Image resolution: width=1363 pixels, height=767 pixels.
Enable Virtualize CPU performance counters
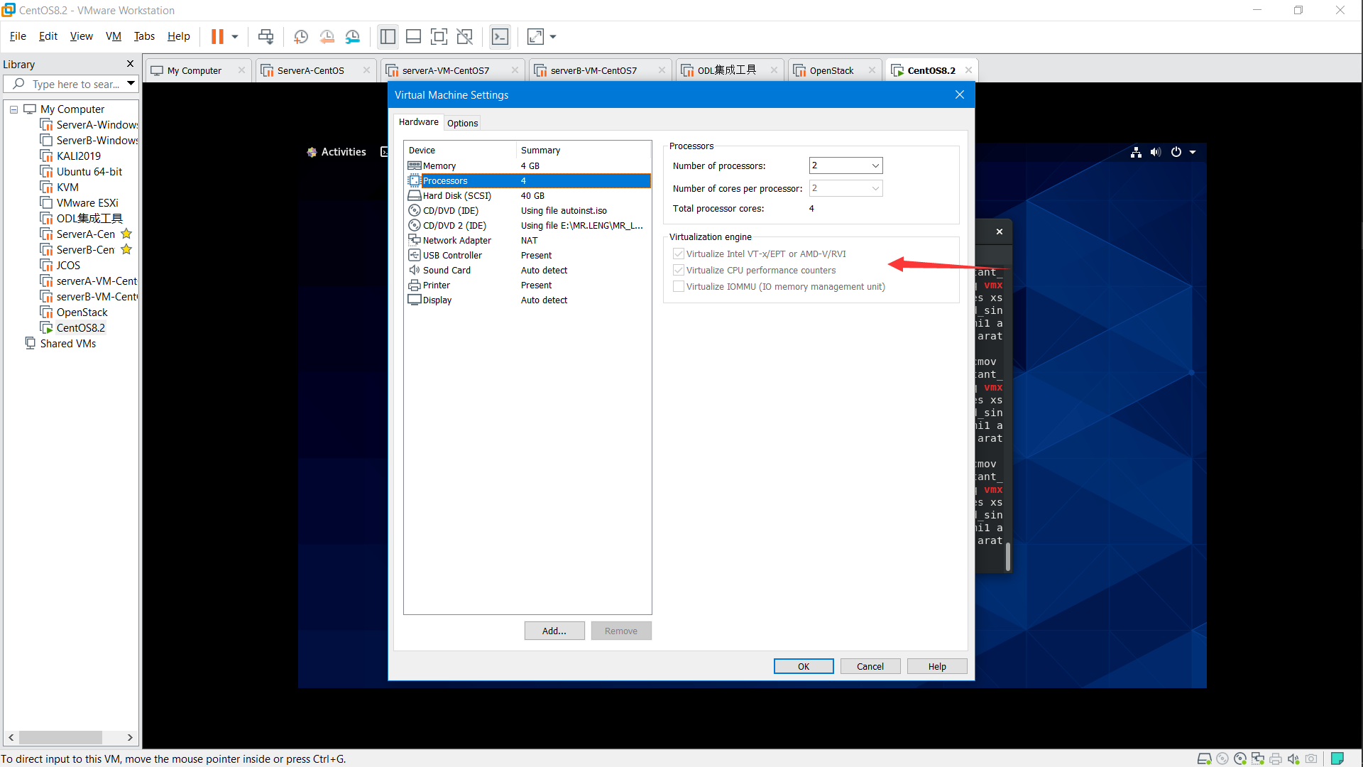[679, 270]
